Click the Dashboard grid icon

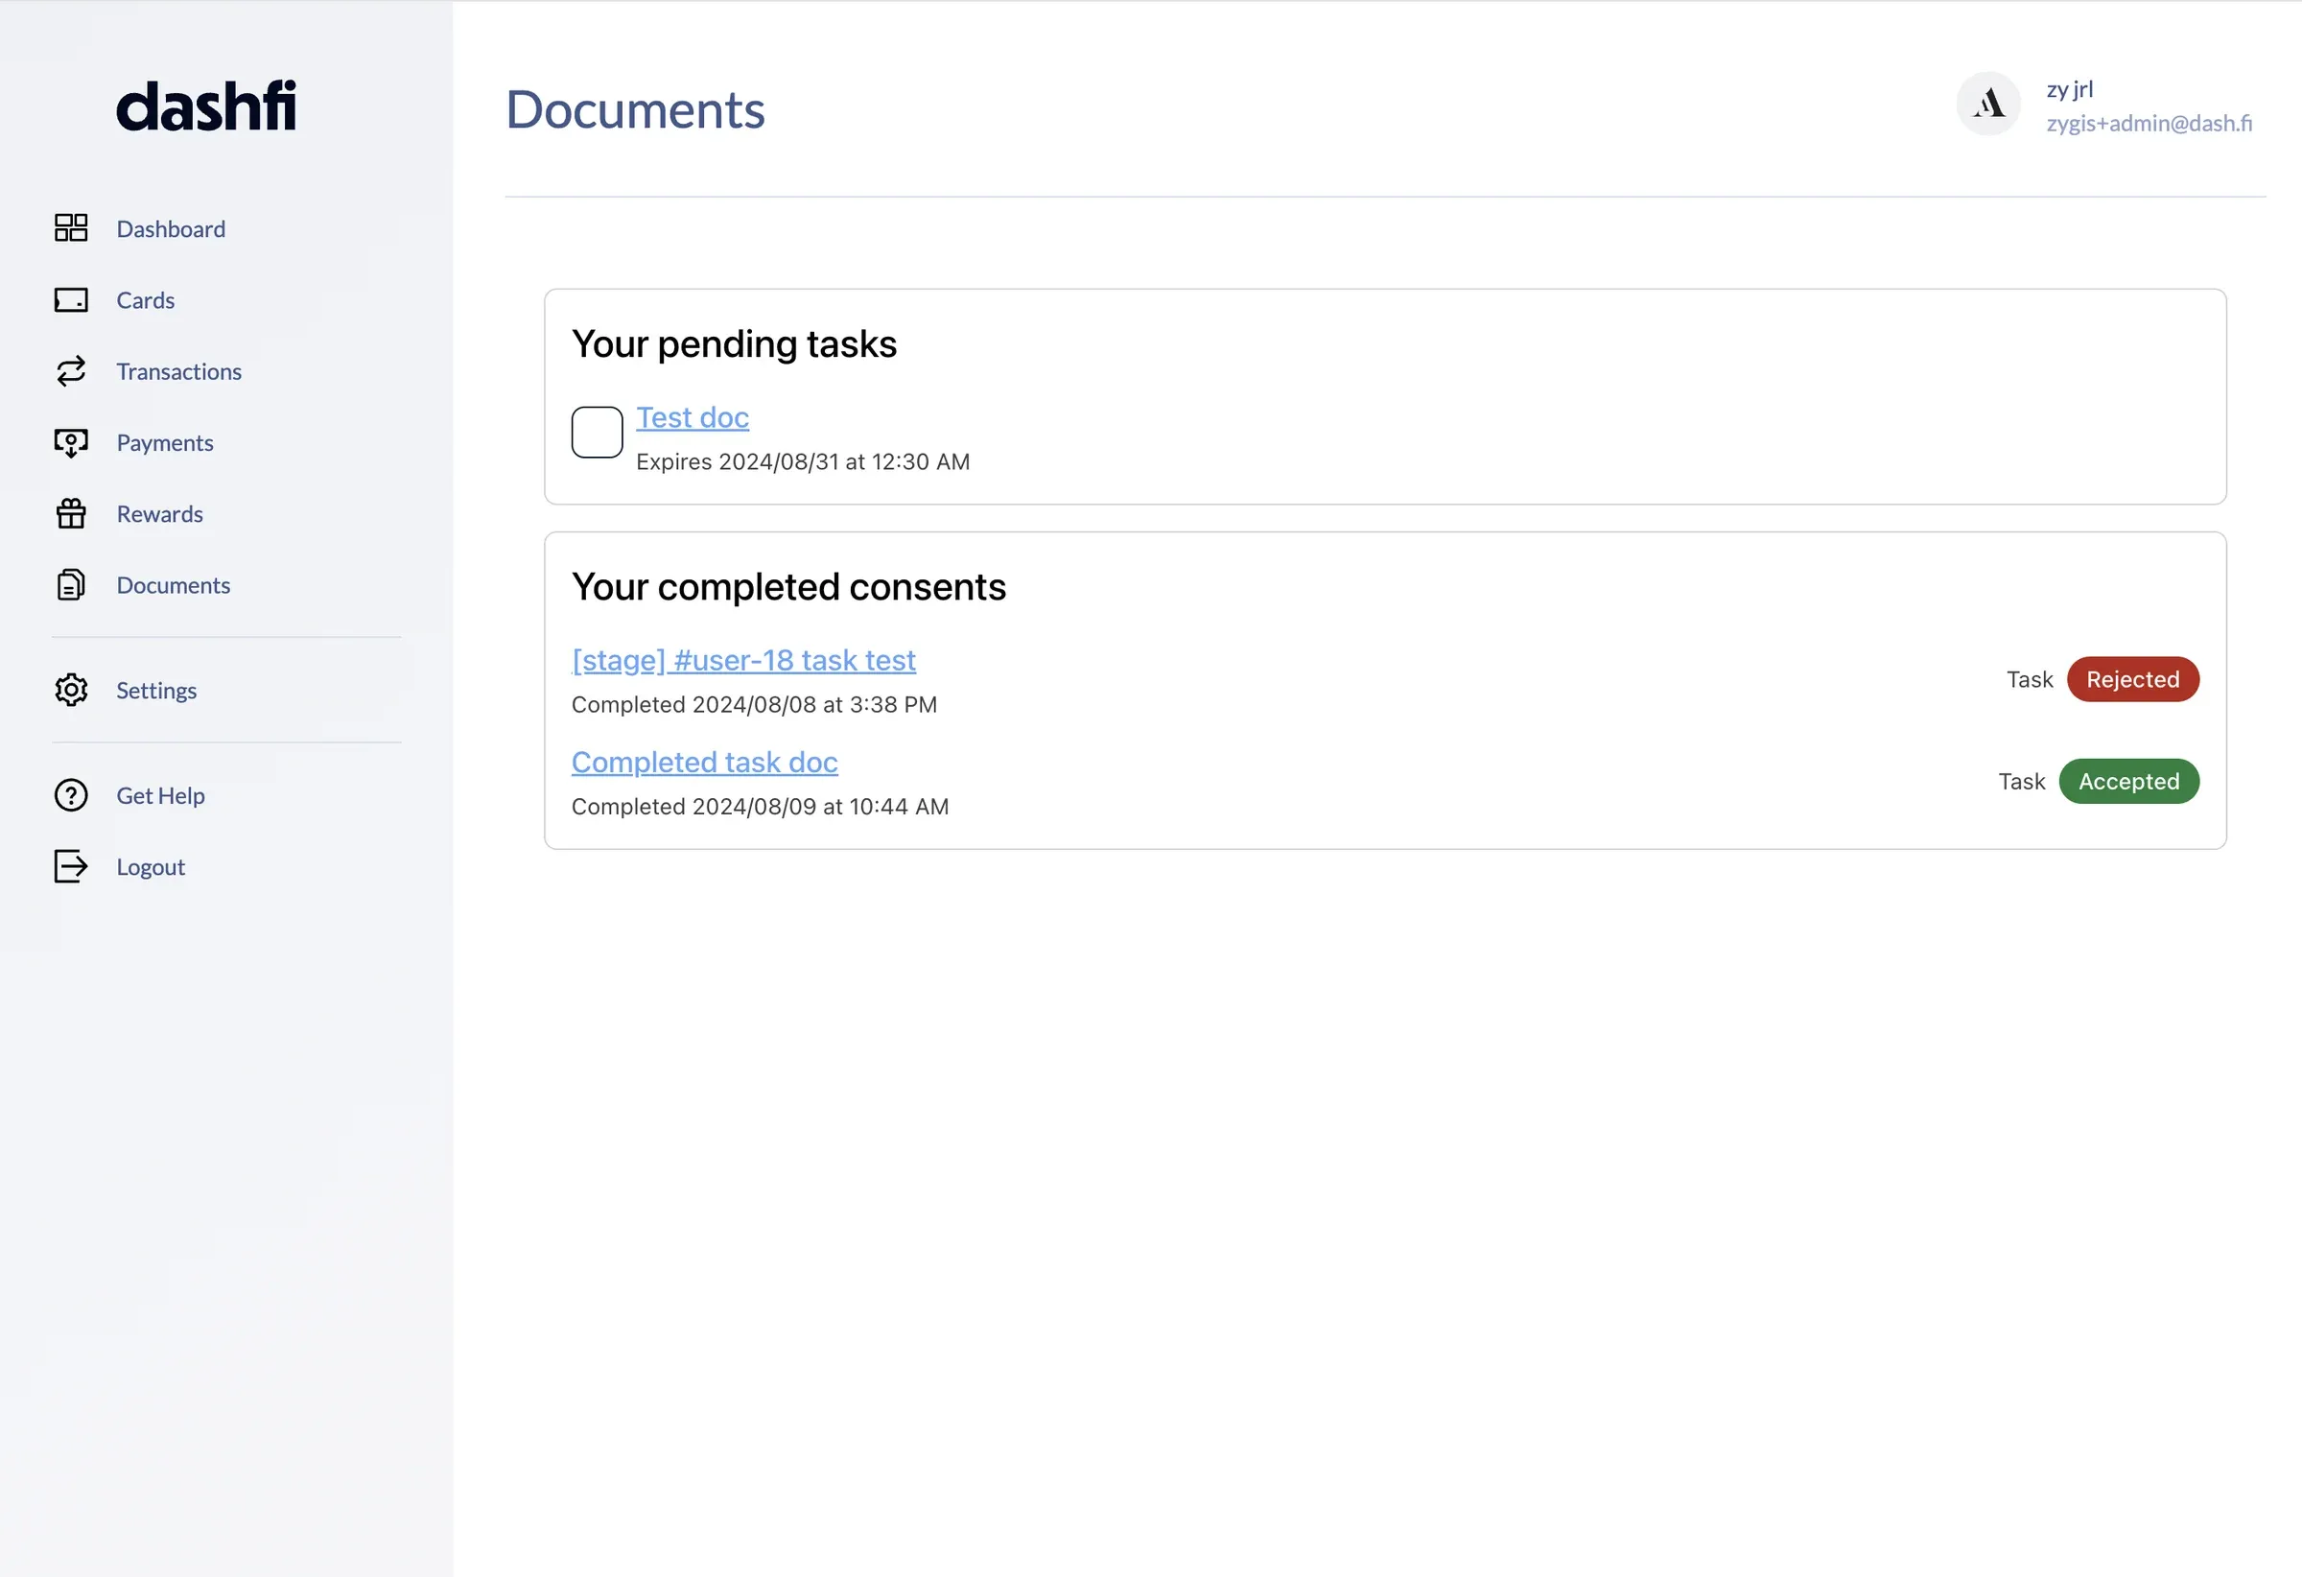tap(70, 228)
